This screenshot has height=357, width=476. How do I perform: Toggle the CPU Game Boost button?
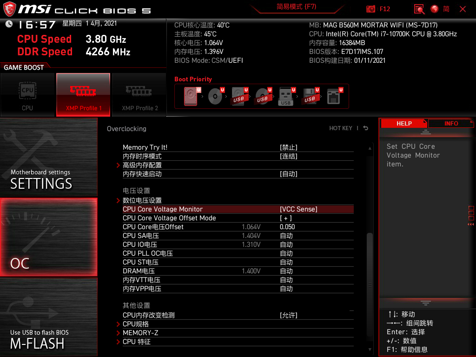[x=27, y=95]
